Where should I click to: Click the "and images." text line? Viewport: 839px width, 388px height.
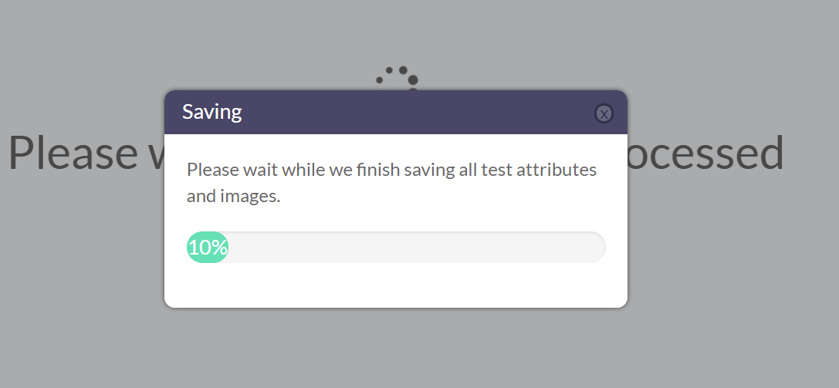tap(233, 196)
